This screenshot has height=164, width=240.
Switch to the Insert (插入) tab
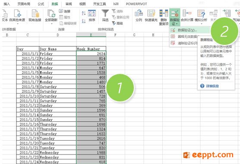(7, 4)
